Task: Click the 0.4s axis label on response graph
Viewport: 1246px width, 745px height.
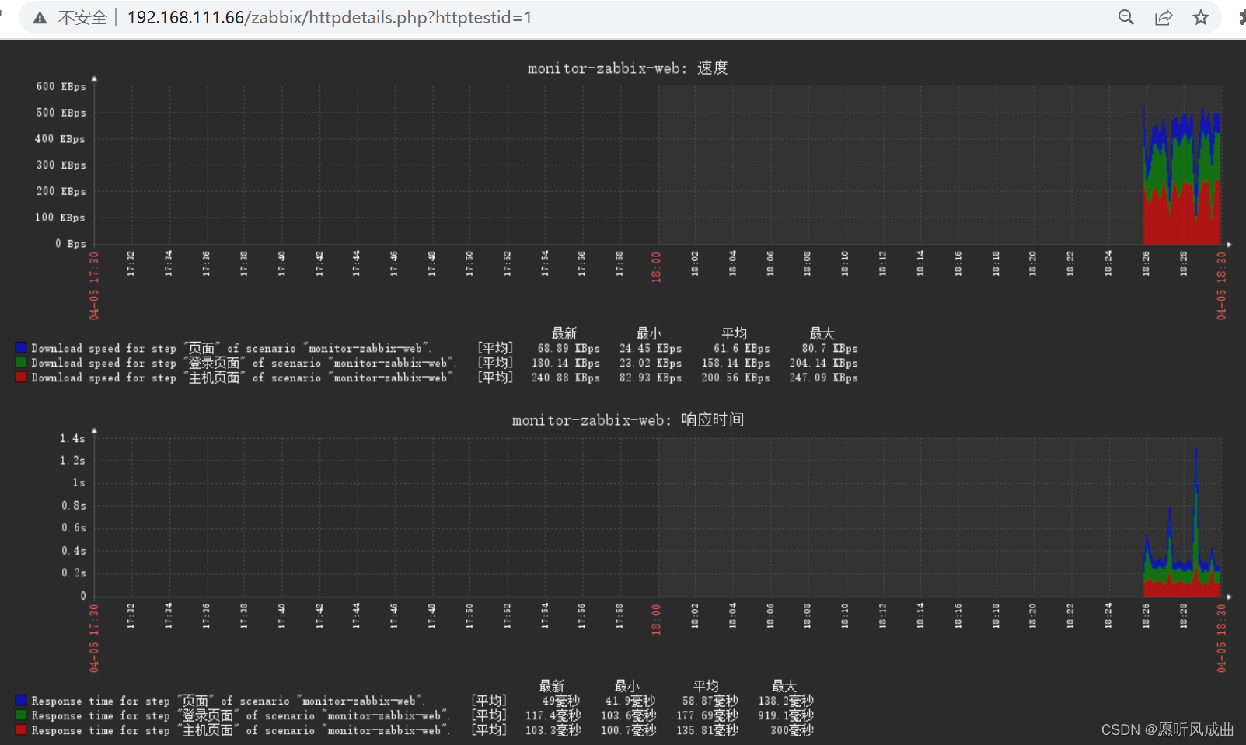Action: point(74,551)
